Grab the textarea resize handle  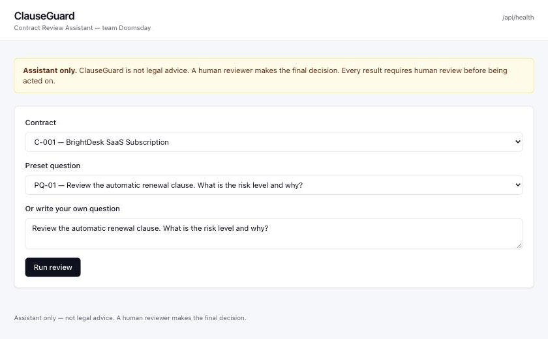click(519, 245)
